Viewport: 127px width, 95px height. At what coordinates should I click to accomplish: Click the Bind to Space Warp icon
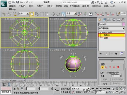coord(15,14)
